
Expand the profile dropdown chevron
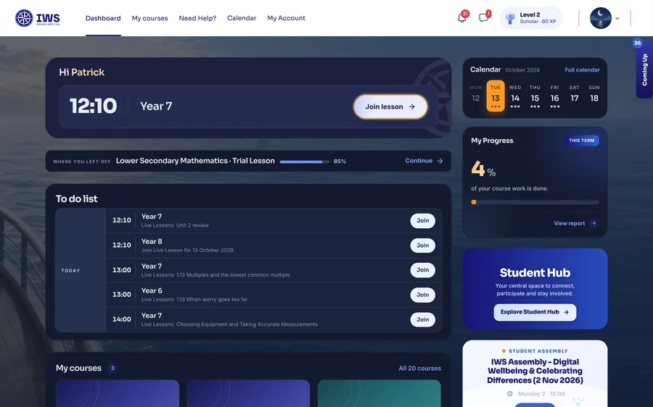617,18
